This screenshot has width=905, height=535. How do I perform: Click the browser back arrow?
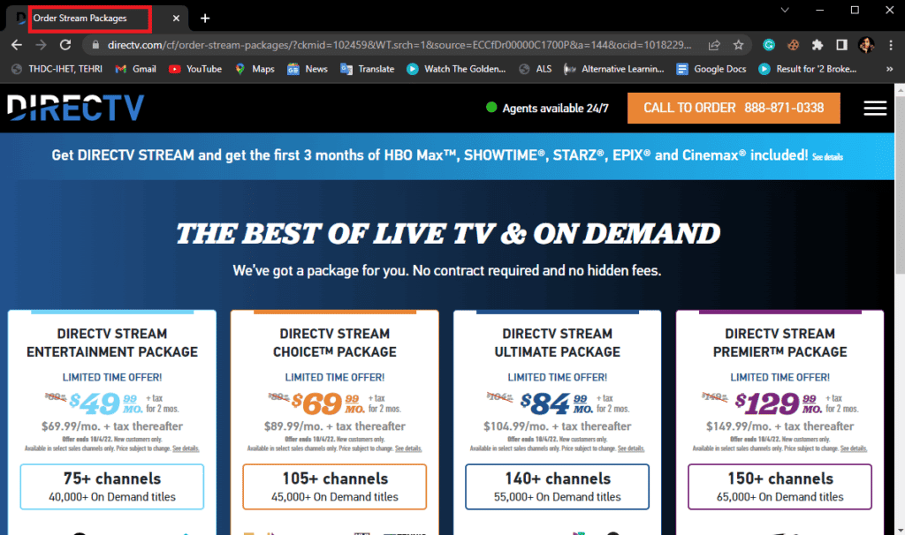[17, 44]
